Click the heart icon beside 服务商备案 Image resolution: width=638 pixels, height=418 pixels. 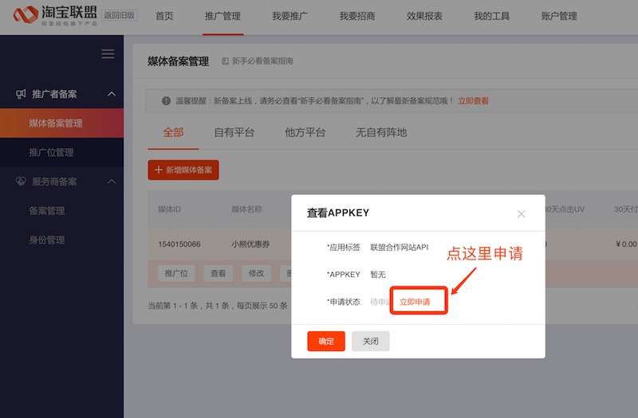(x=21, y=182)
